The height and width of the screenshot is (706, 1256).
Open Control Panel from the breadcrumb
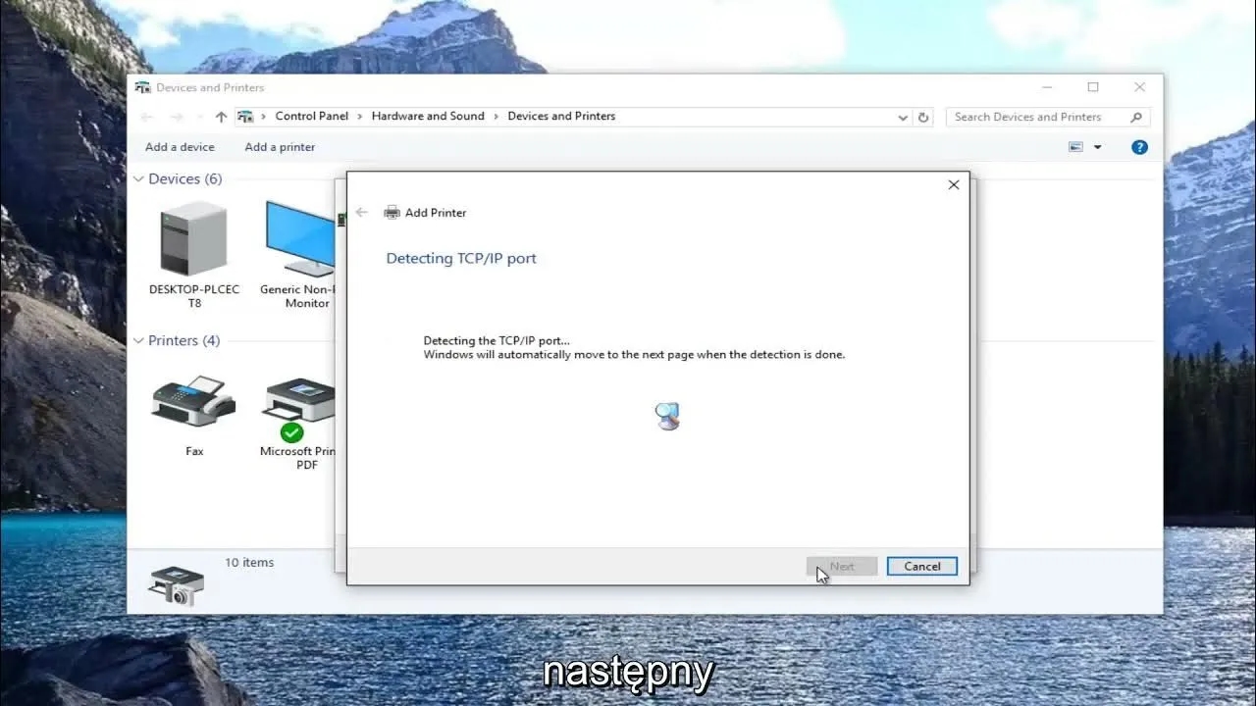coord(311,116)
